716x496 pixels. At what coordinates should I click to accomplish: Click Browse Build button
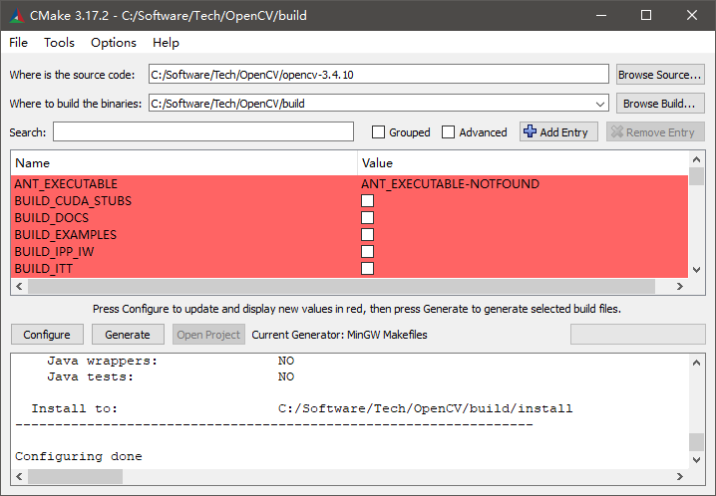pyautogui.click(x=660, y=104)
